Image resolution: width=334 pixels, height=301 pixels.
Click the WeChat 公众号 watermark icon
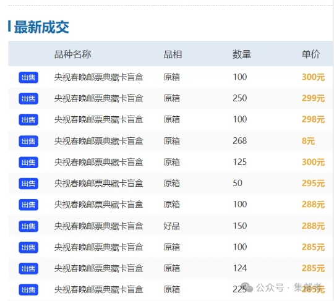pos(247,287)
